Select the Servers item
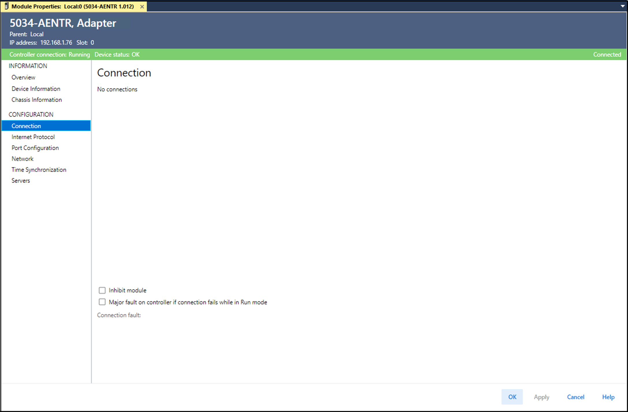The height and width of the screenshot is (412, 628). [21, 181]
